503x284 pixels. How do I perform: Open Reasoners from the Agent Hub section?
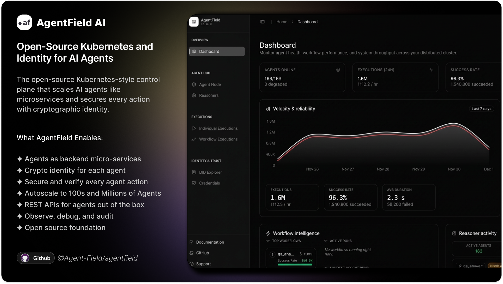(208, 95)
